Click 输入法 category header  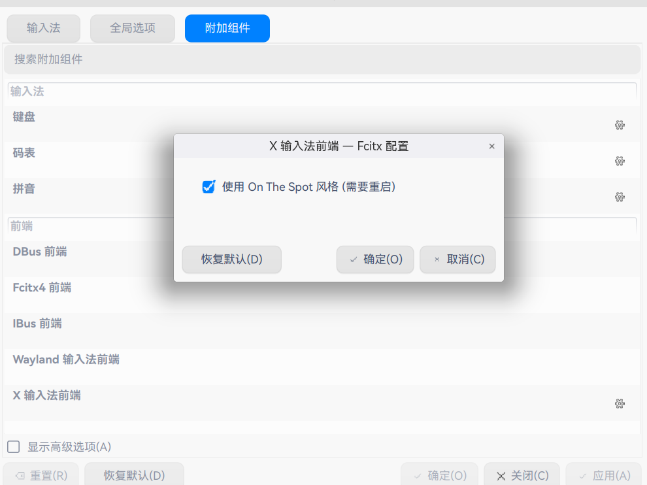point(322,92)
